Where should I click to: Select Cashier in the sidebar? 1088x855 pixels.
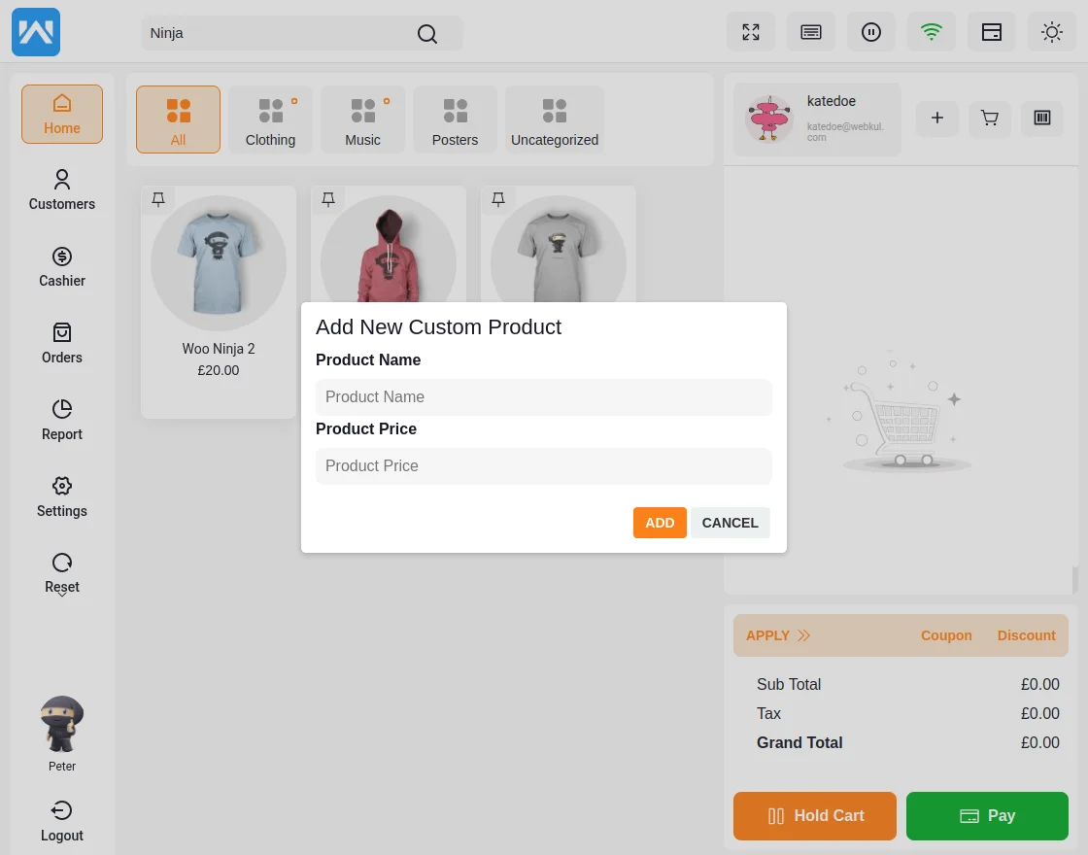61,266
